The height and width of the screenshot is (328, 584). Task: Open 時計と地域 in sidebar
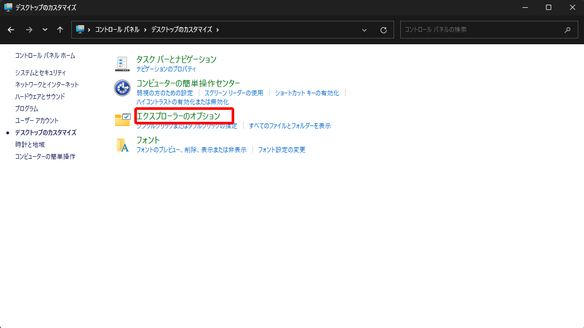click(x=30, y=144)
